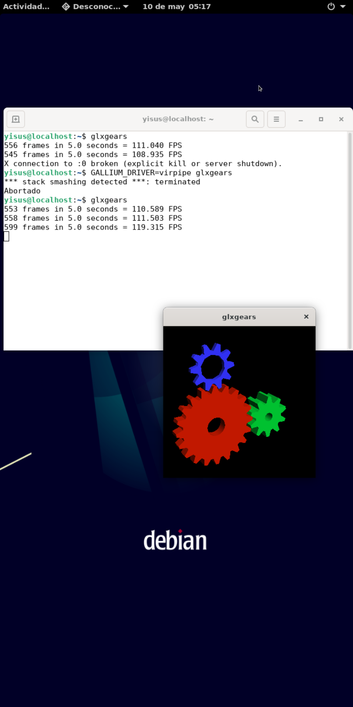The image size is (353, 707).
Task: Open the terminal hamburger menu
Action: click(x=276, y=119)
